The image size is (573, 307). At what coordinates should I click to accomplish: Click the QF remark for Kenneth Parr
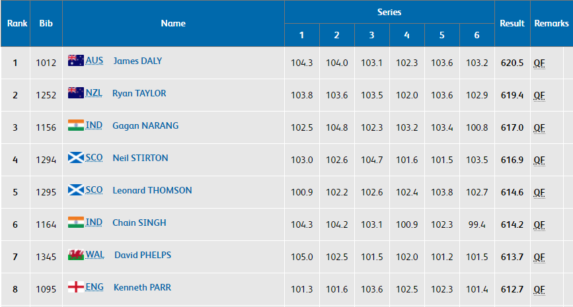(x=539, y=289)
